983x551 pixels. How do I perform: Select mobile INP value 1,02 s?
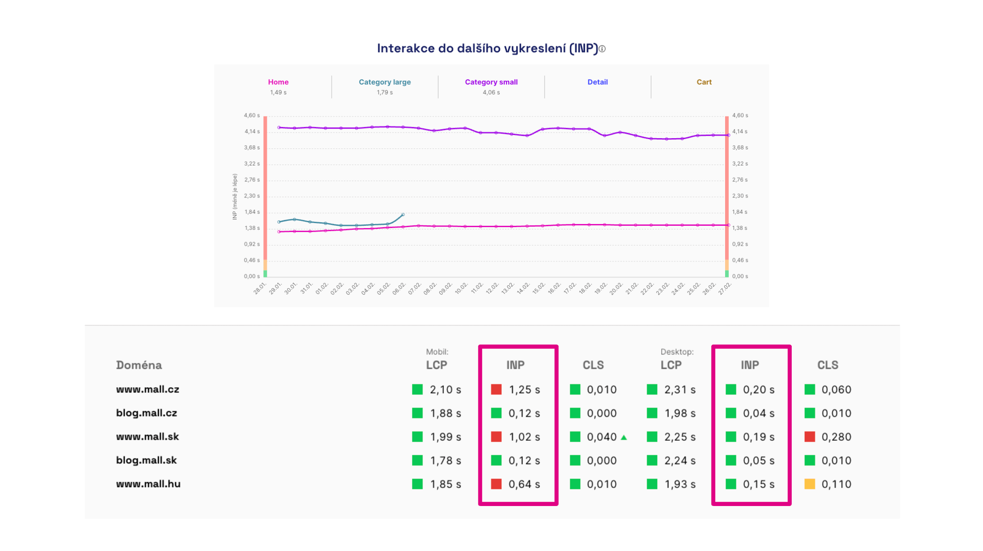click(524, 437)
